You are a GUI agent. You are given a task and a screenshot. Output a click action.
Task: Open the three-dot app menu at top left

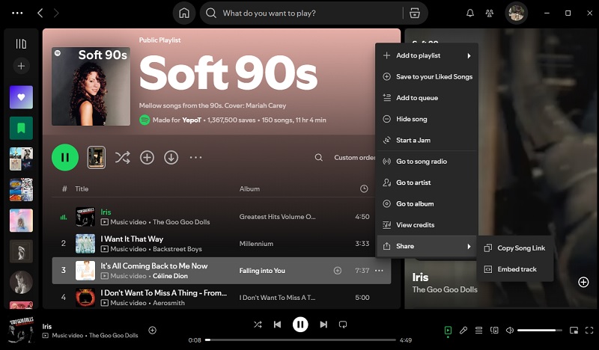(17, 13)
